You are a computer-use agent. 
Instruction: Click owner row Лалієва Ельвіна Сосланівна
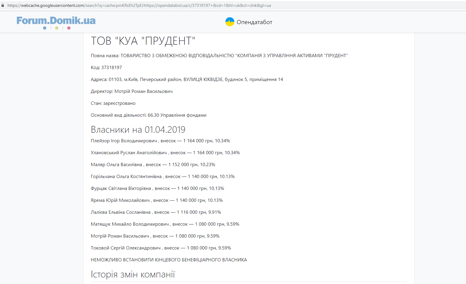[x=156, y=212]
